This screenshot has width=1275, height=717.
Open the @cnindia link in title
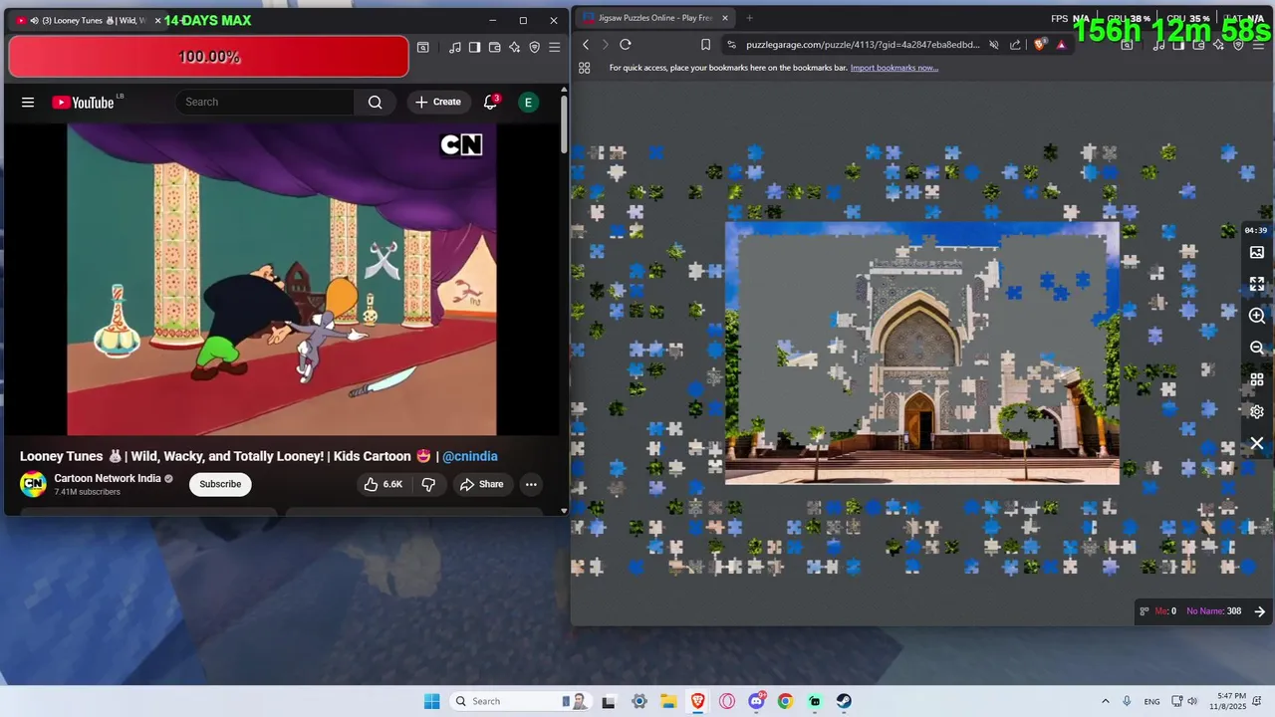470,456
